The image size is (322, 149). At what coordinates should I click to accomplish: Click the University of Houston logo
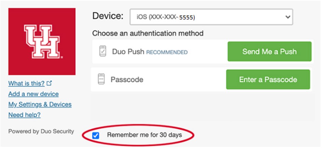point(42,41)
